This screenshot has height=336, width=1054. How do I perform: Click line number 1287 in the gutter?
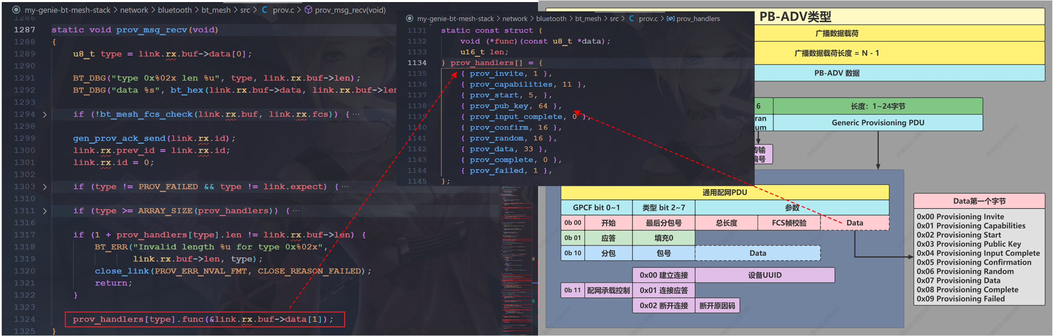coord(25,30)
